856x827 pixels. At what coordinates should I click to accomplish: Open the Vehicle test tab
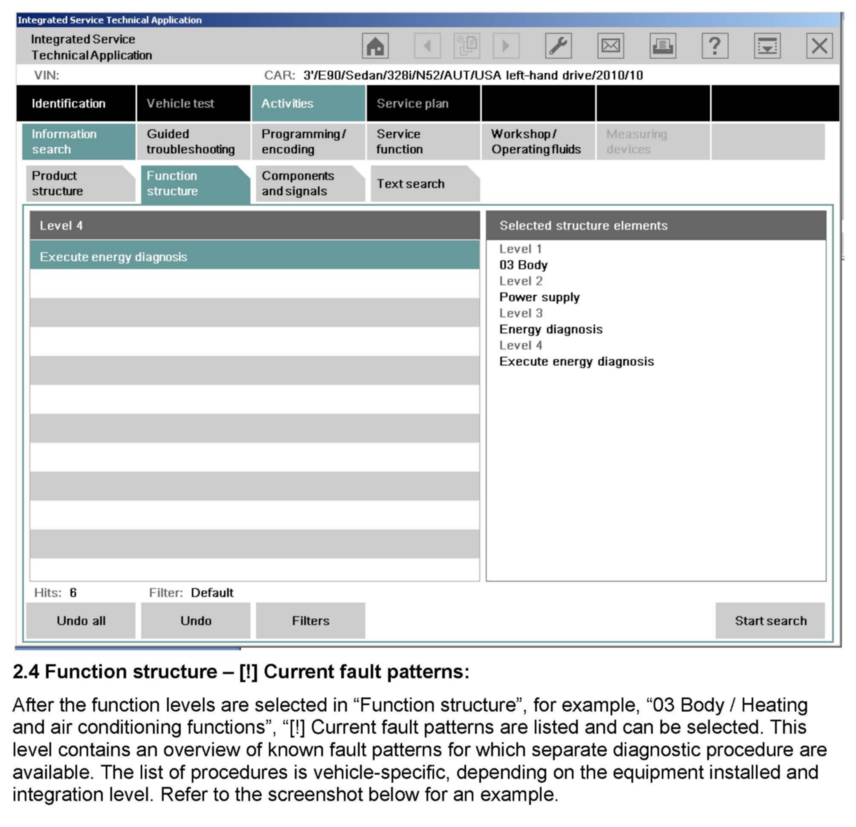pyautogui.click(x=193, y=104)
